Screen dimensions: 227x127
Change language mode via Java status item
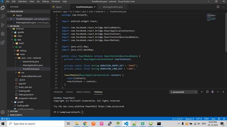(213, 119)
